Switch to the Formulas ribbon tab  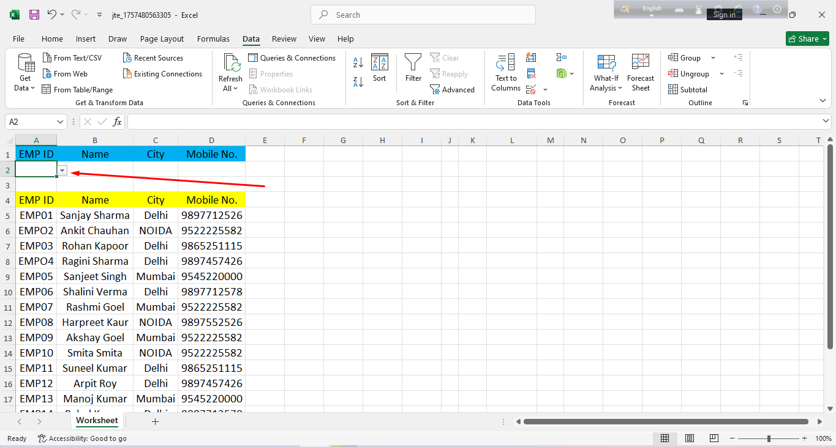tap(213, 39)
